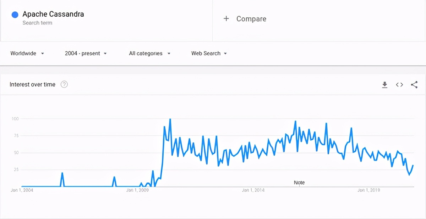Change the Web Search type dropdown
The width and height of the screenshot is (426, 219).
(x=209, y=54)
